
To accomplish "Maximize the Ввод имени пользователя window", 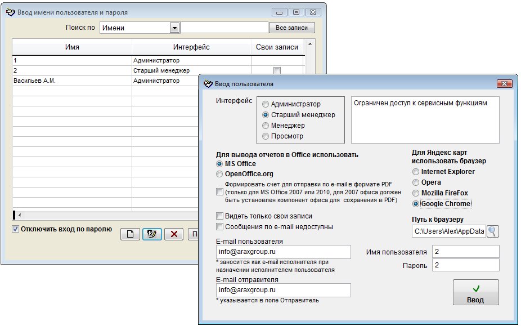I will pyautogui.click(x=296, y=12).
